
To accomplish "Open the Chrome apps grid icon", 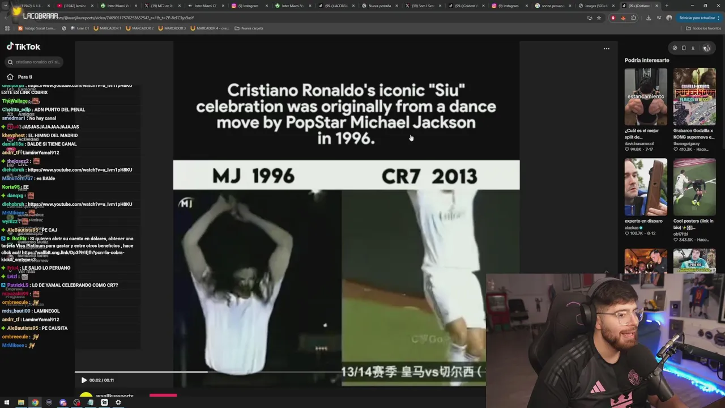I will [7, 28].
